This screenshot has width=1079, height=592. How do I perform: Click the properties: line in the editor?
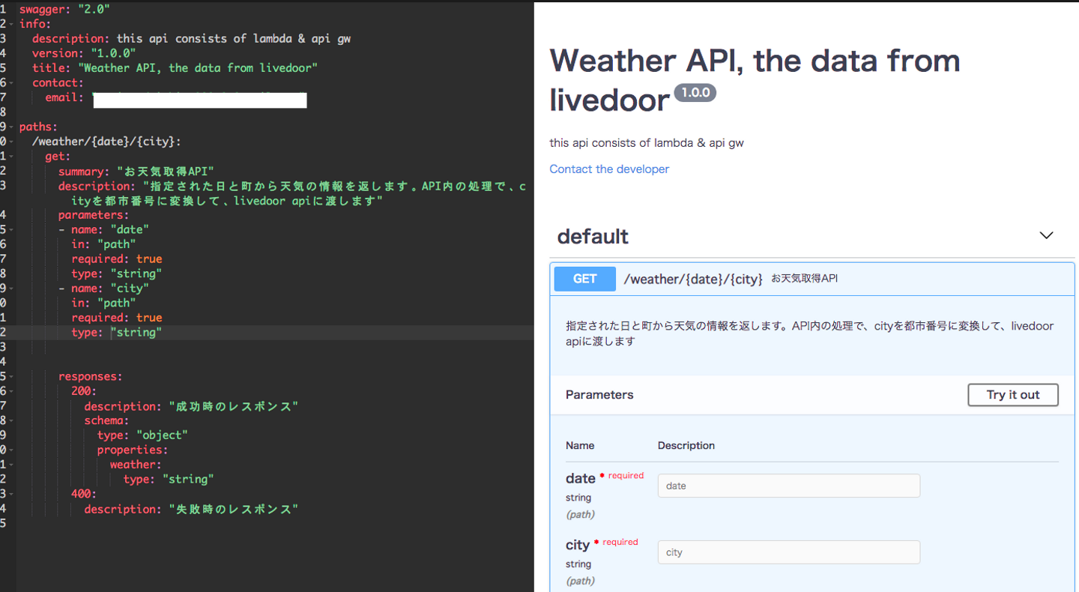(x=133, y=450)
